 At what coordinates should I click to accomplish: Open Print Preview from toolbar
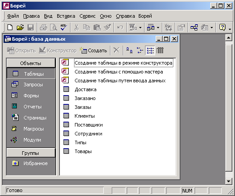[x=54, y=27]
